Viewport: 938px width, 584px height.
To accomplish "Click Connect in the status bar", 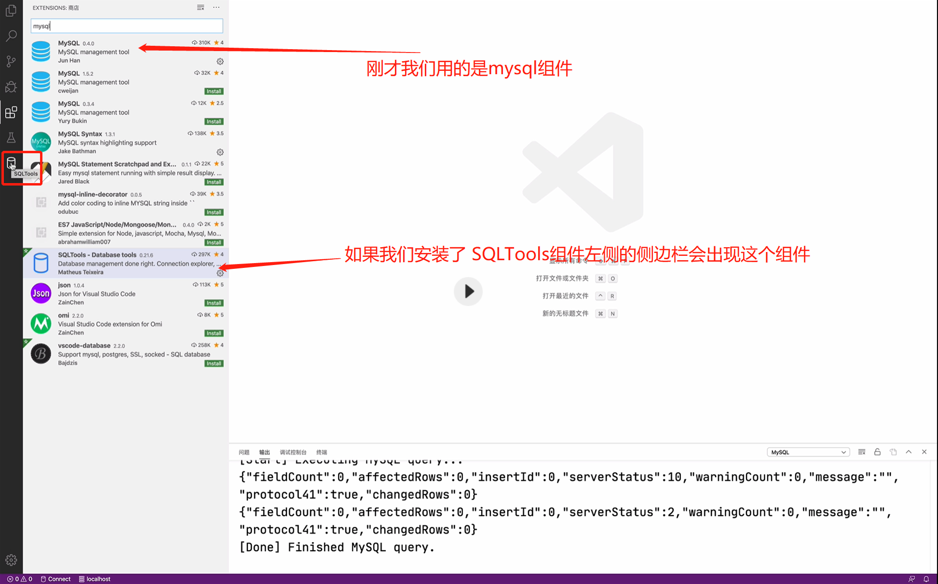I will (x=55, y=579).
